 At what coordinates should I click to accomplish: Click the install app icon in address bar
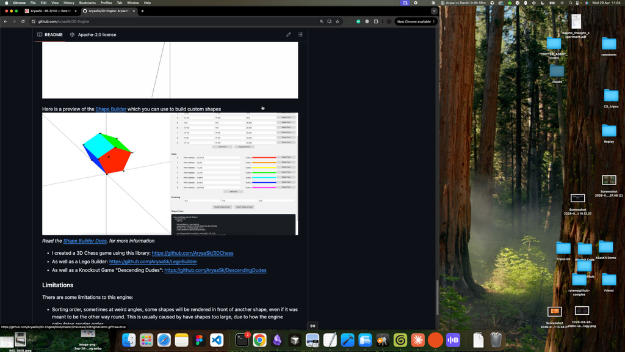coord(329,21)
